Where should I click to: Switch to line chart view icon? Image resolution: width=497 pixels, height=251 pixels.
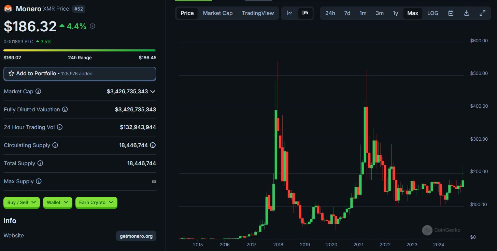[289, 13]
